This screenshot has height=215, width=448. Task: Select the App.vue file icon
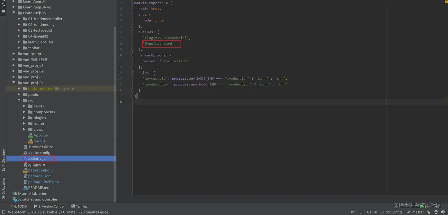pyautogui.click(x=31, y=135)
